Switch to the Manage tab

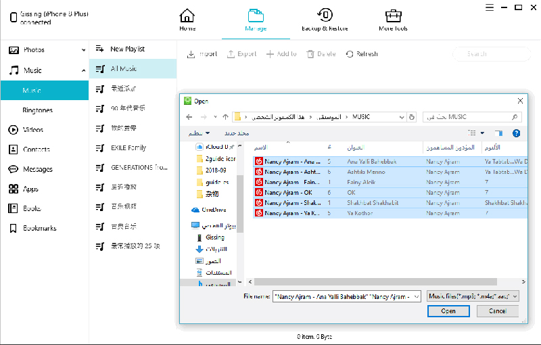coord(256,20)
